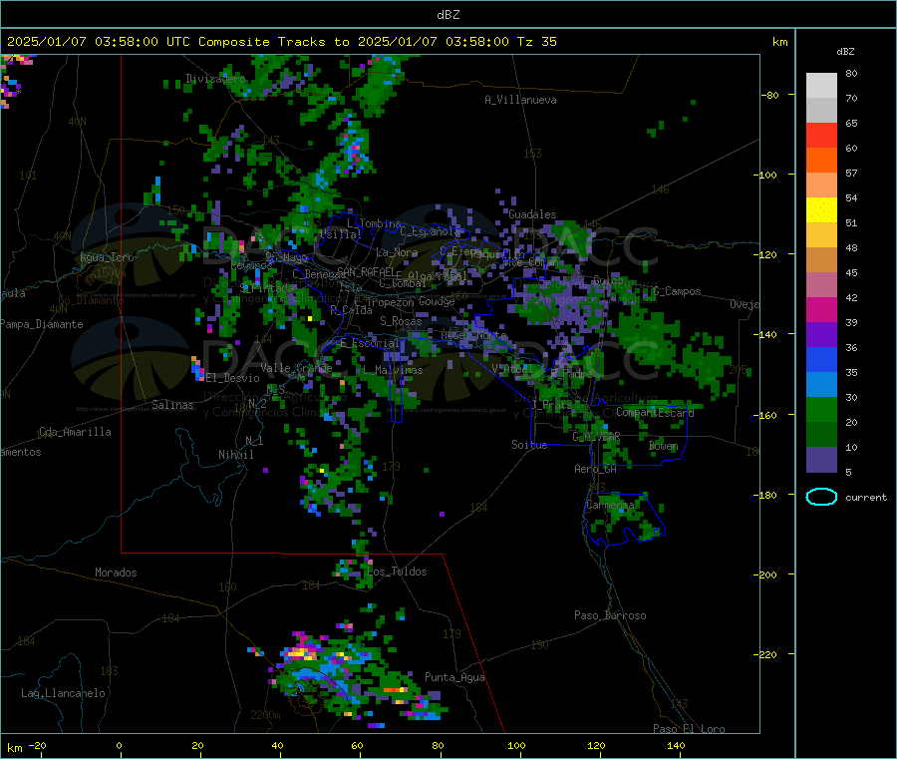Click the 'La_Nora' map label
The image size is (897, 759).
(x=397, y=252)
